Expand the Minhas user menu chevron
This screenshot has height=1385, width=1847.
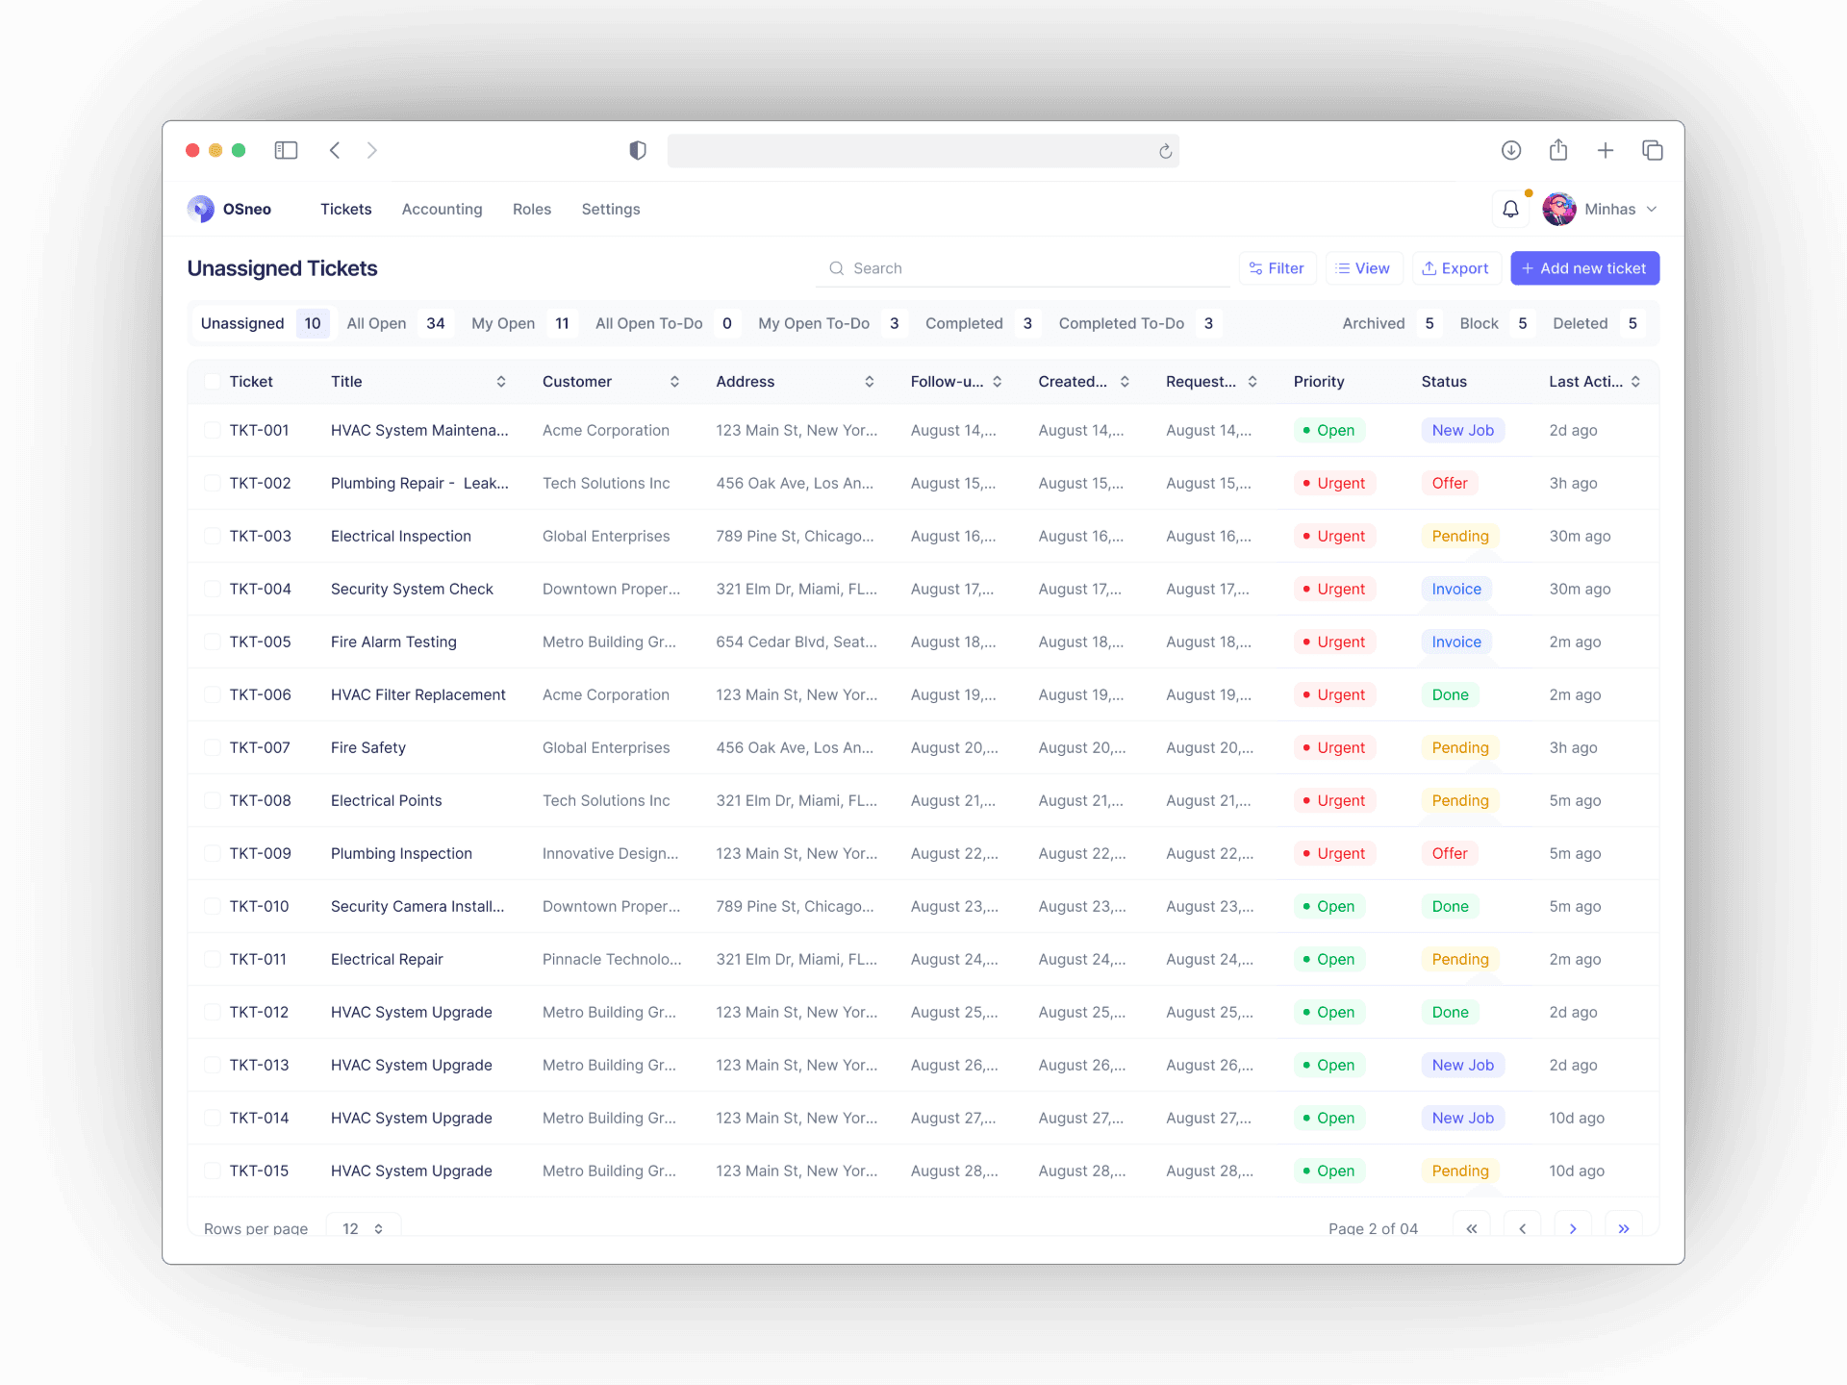pos(1652,209)
